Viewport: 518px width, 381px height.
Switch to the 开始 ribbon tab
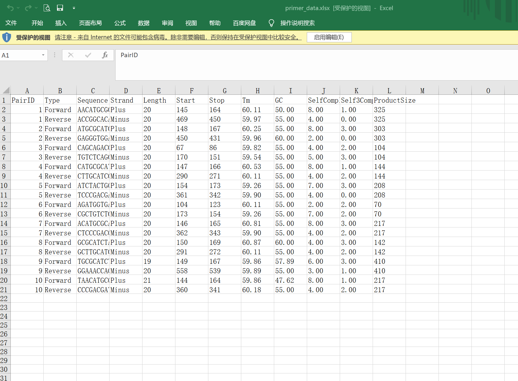pyautogui.click(x=37, y=23)
